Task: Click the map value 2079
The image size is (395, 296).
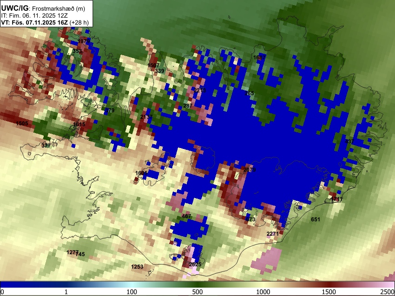Action: point(250,170)
